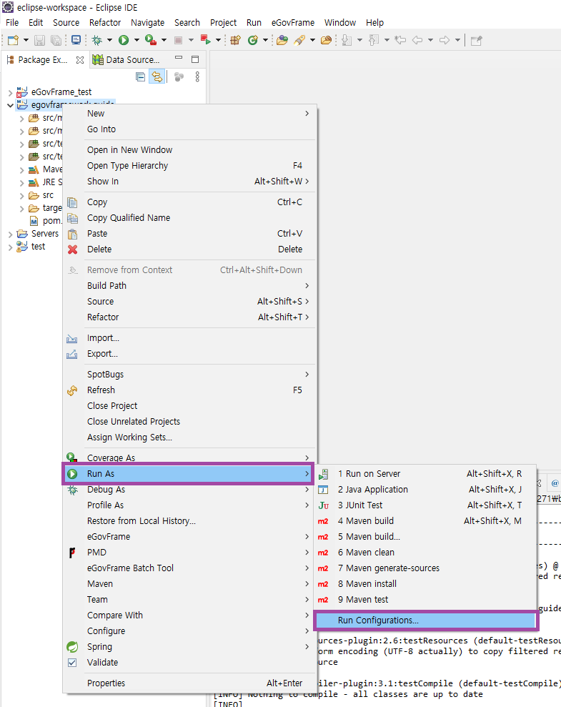Open the Run toolbar dropdown arrow
561x707 pixels.
coord(136,40)
